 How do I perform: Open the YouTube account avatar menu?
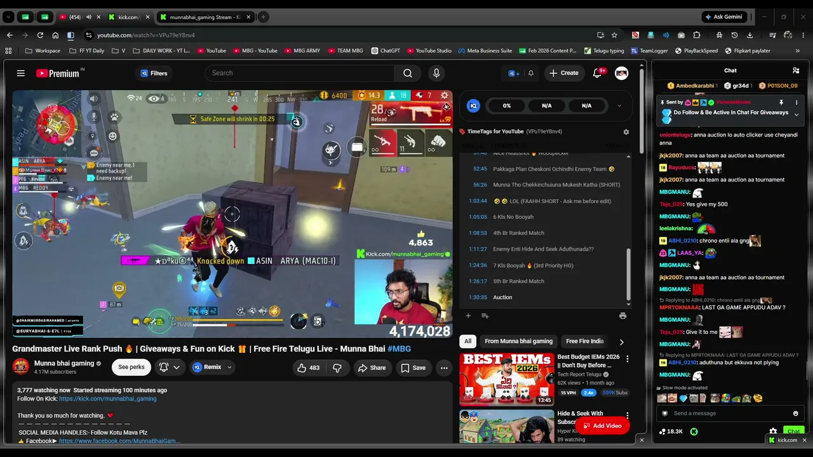pyautogui.click(x=622, y=73)
